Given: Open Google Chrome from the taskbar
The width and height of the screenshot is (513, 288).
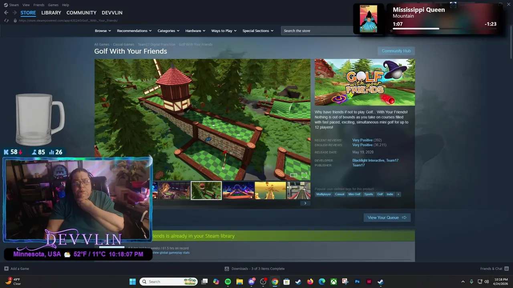Looking at the screenshot, I should (275, 282).
